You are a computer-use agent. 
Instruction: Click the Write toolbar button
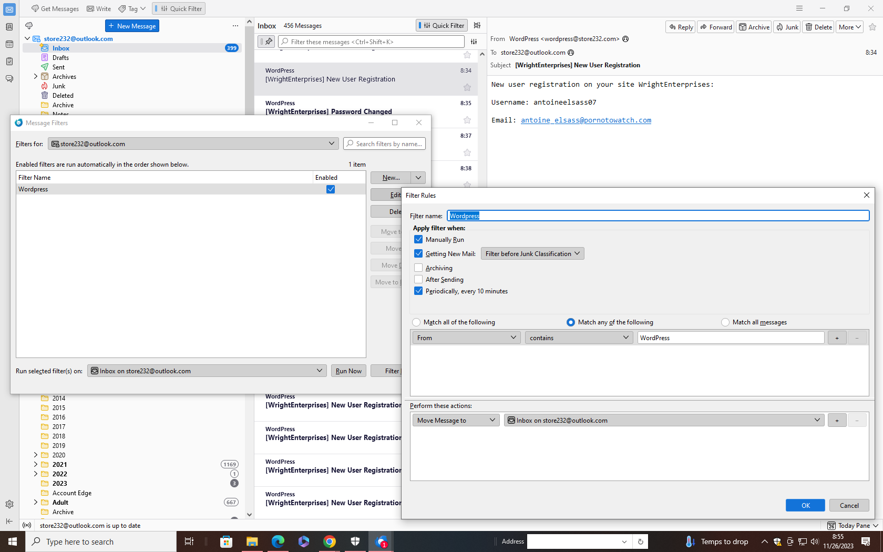99,8
